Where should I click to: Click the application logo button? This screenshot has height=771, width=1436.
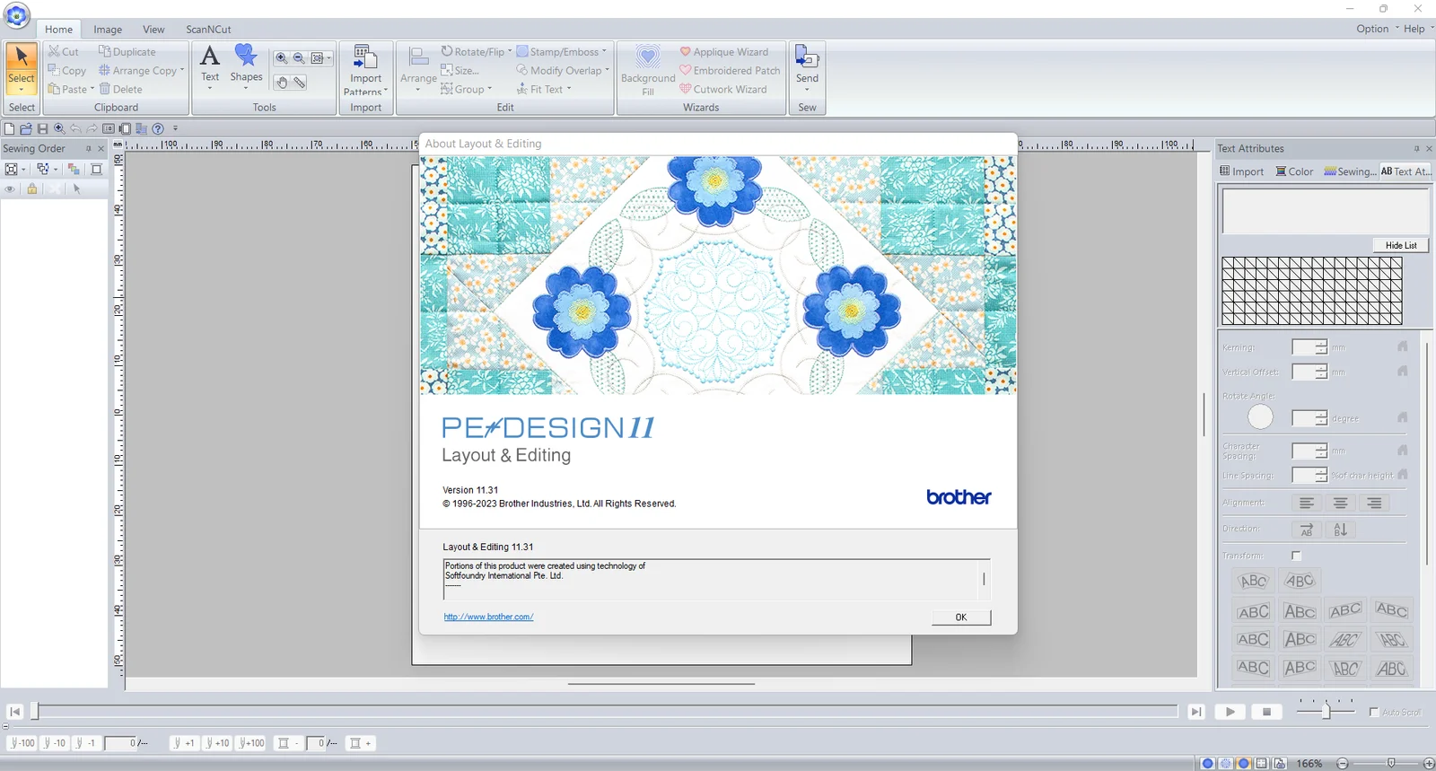pos(16,14)
